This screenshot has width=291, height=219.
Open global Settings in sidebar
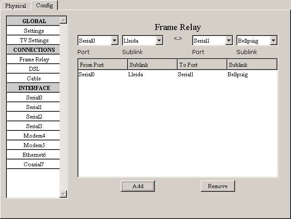point(34,31)
